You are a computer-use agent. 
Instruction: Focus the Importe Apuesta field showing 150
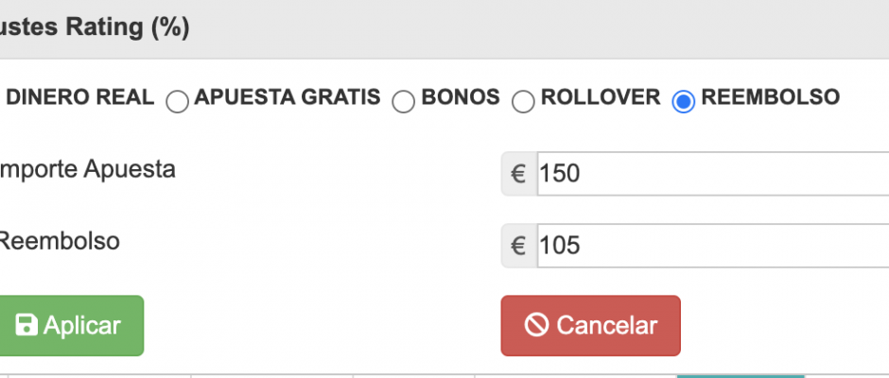pyautogui.click(x=713, y=174)
